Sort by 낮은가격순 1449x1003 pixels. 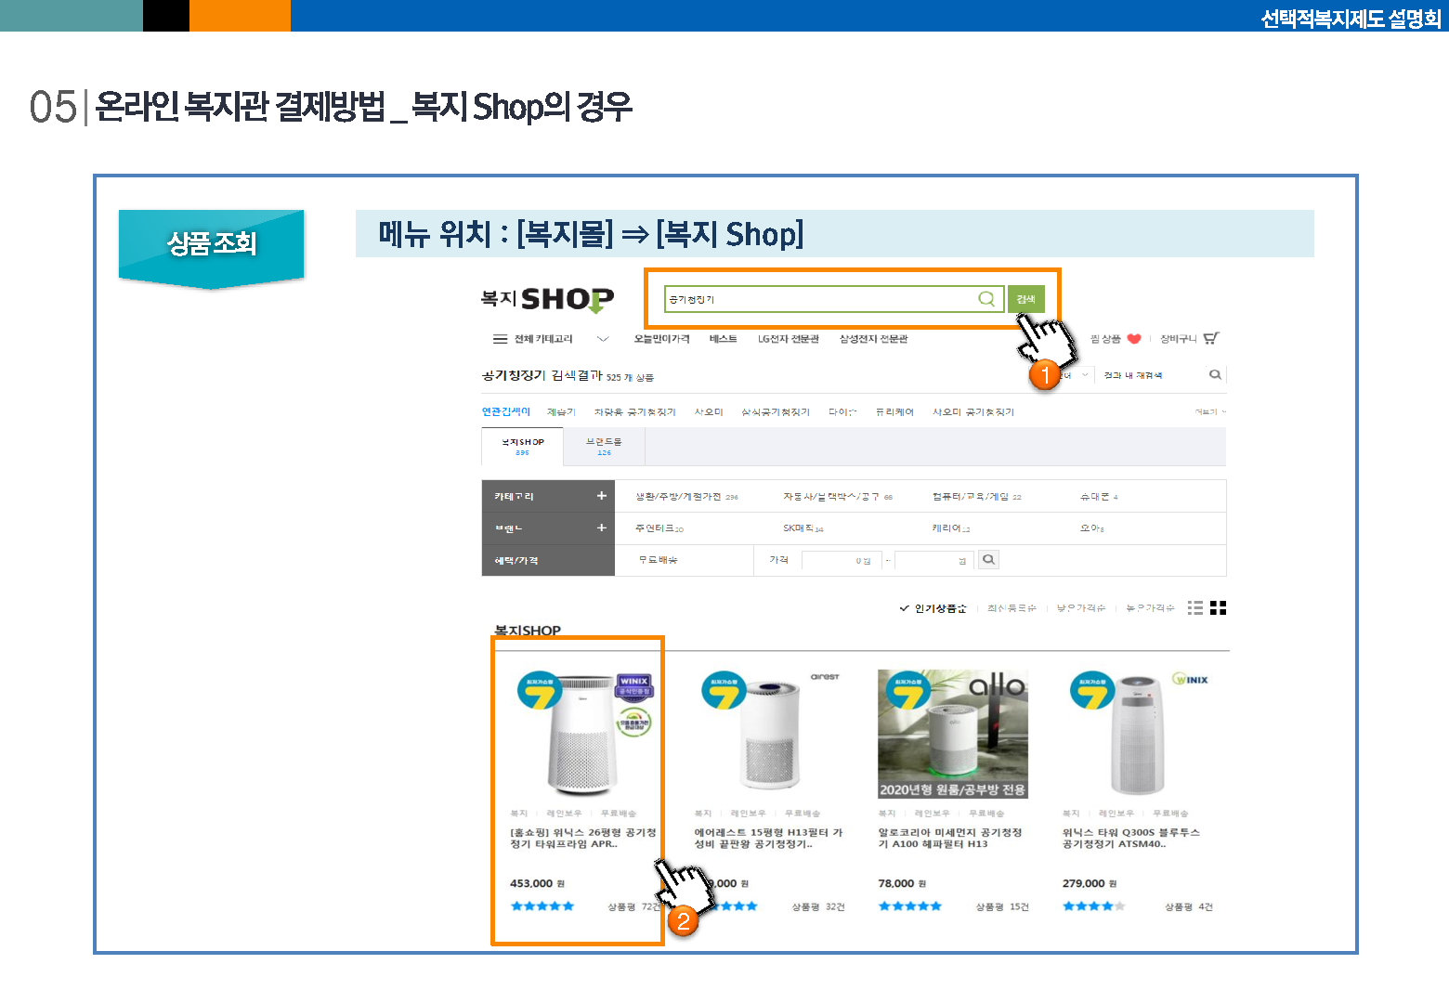1081,608
